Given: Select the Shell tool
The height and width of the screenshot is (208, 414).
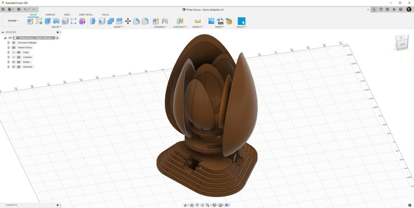Looking at the screenshot, I should pos(102,21).
